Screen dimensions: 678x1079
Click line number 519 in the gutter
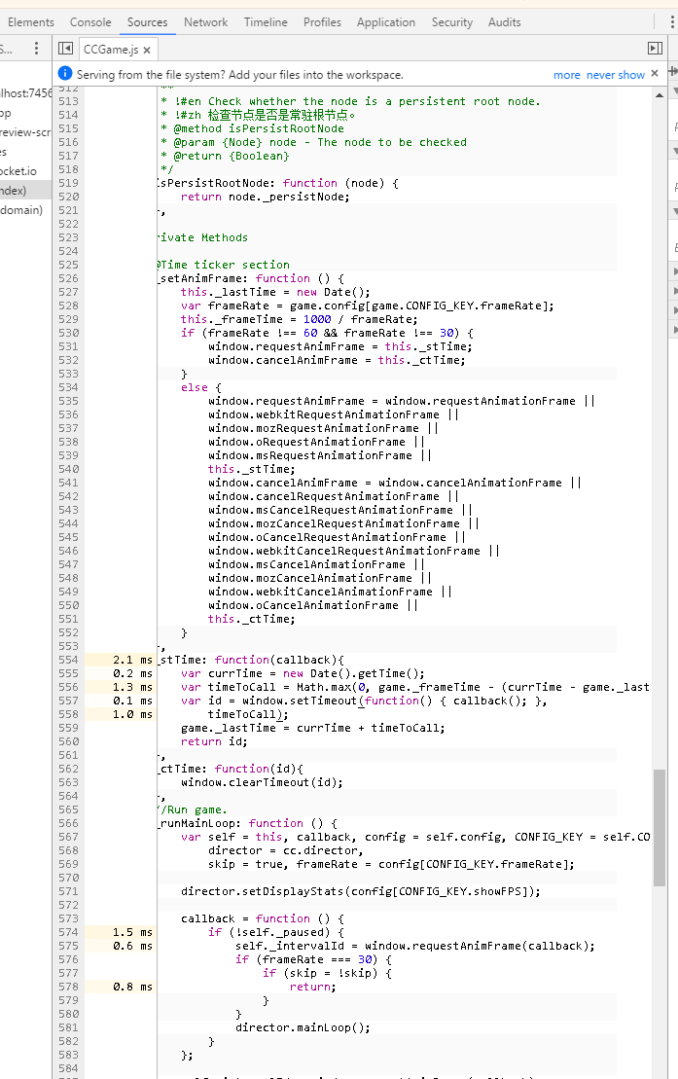pyautogui.click(x=68, y=183)
